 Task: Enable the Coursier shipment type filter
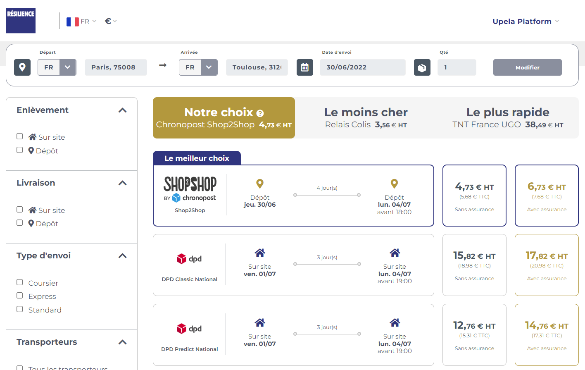pos(19,282)
